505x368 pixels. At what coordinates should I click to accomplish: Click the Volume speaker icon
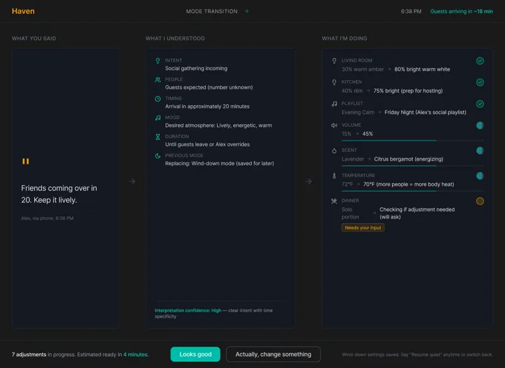click(x=335, y=125)
